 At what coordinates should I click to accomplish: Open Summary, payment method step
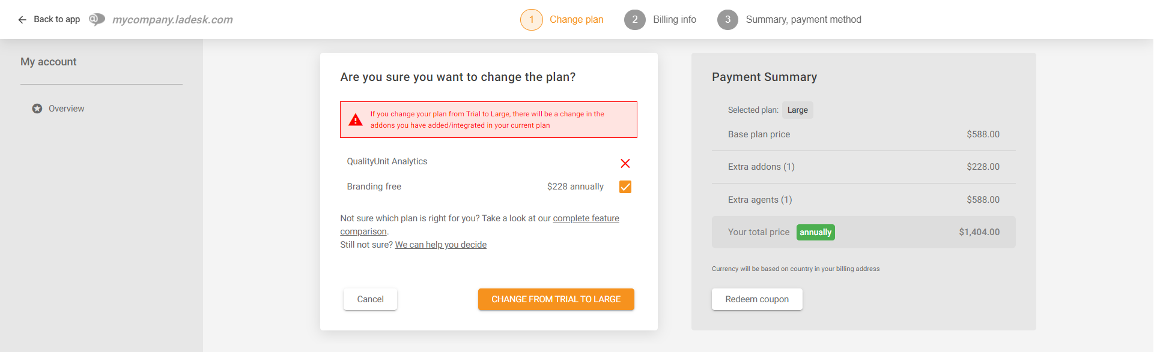click(x=803, y=20)
